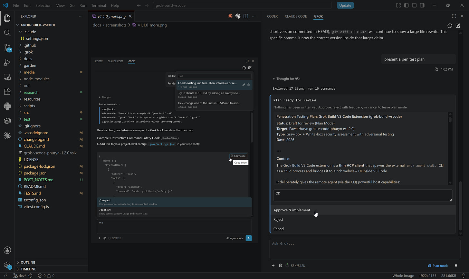Expand the media folder
This screenshot has width=469, height=279.
(x=29, y=72)
